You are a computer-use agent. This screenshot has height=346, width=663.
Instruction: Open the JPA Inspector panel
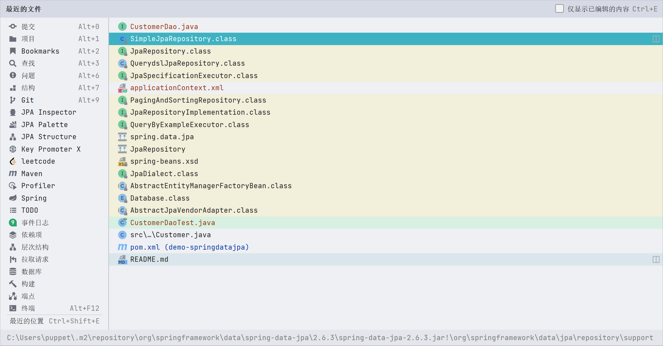pos(48,112)
